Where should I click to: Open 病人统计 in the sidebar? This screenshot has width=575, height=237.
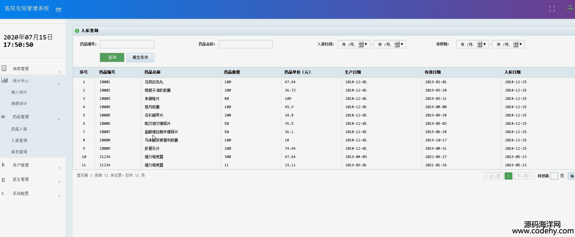click(x=19, y=92)
